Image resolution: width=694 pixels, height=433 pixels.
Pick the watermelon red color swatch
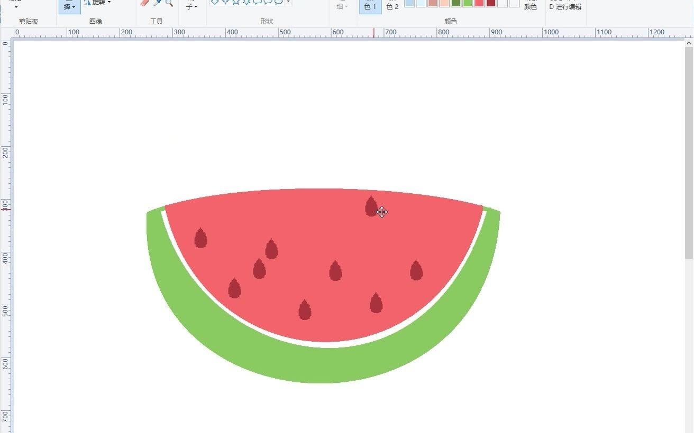(479, 3)
